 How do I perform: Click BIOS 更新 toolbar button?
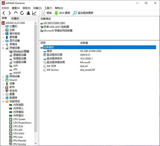(x=62, y=13)
